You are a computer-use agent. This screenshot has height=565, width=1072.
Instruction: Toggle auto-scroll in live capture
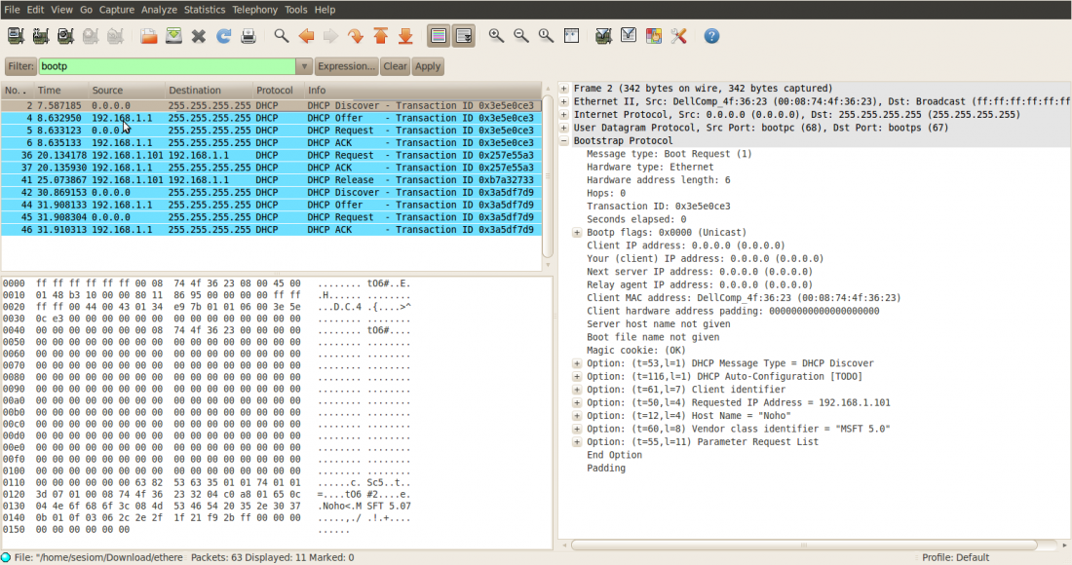tap(464, 36)
